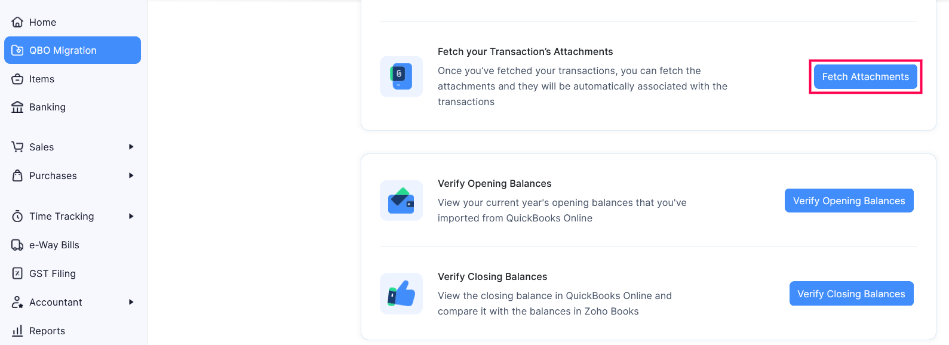The width and height of the screenshot is (949, 345).
Task: Open the QBO Migration section
Action: point(63,50)
